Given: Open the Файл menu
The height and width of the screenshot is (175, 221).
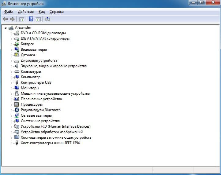Looking at the screenshot, I should [x=9, y=12].
